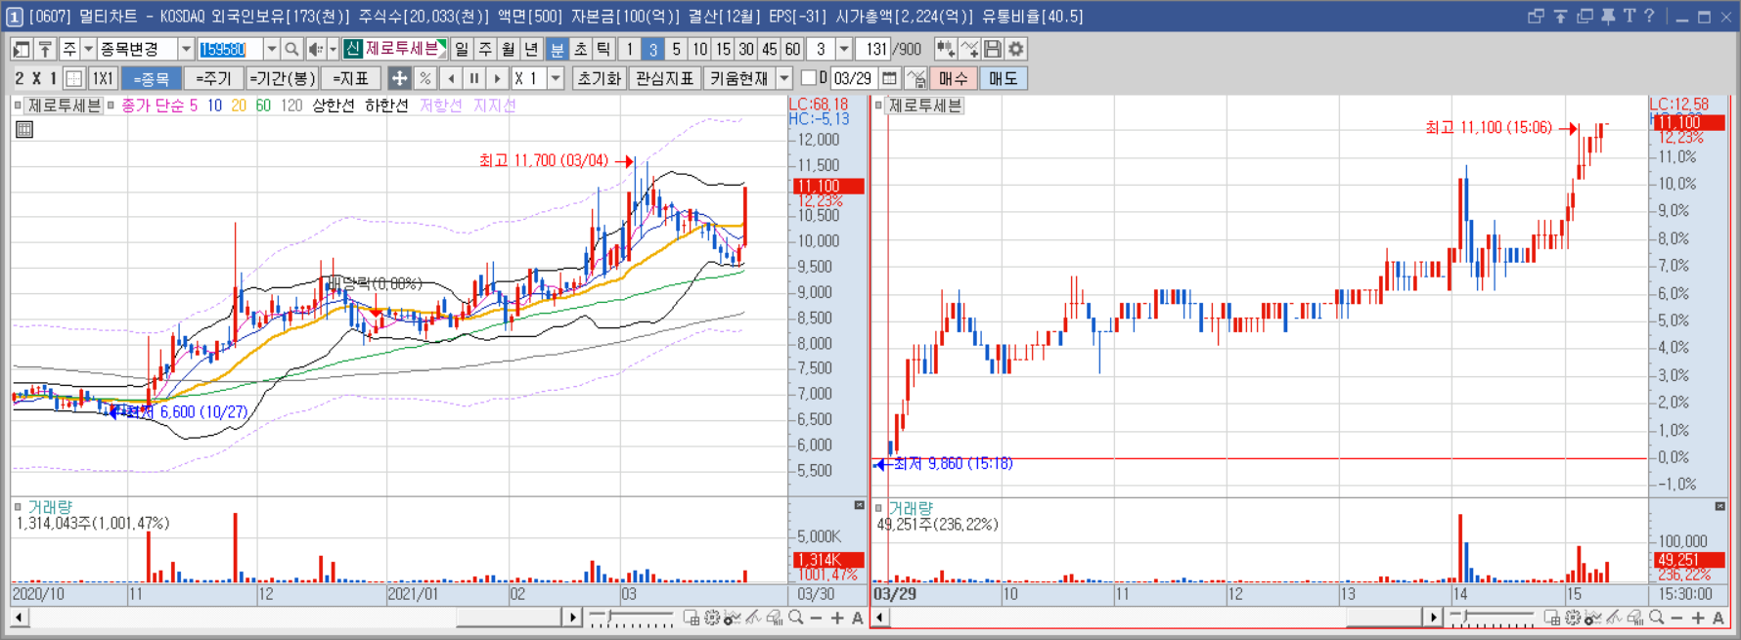The image size is (1741, 640).
Task: Click the A auto-fit icon under left chart
Action: click(x=858, y=618)
